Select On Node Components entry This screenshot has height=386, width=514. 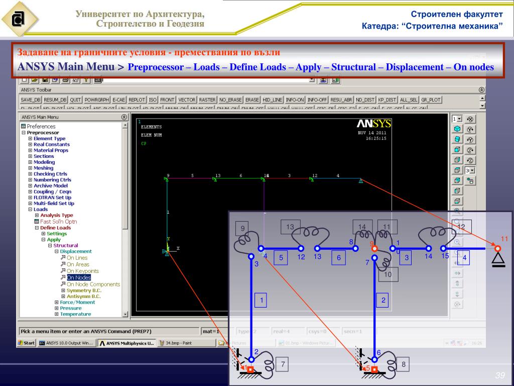[x=93, y=284]
